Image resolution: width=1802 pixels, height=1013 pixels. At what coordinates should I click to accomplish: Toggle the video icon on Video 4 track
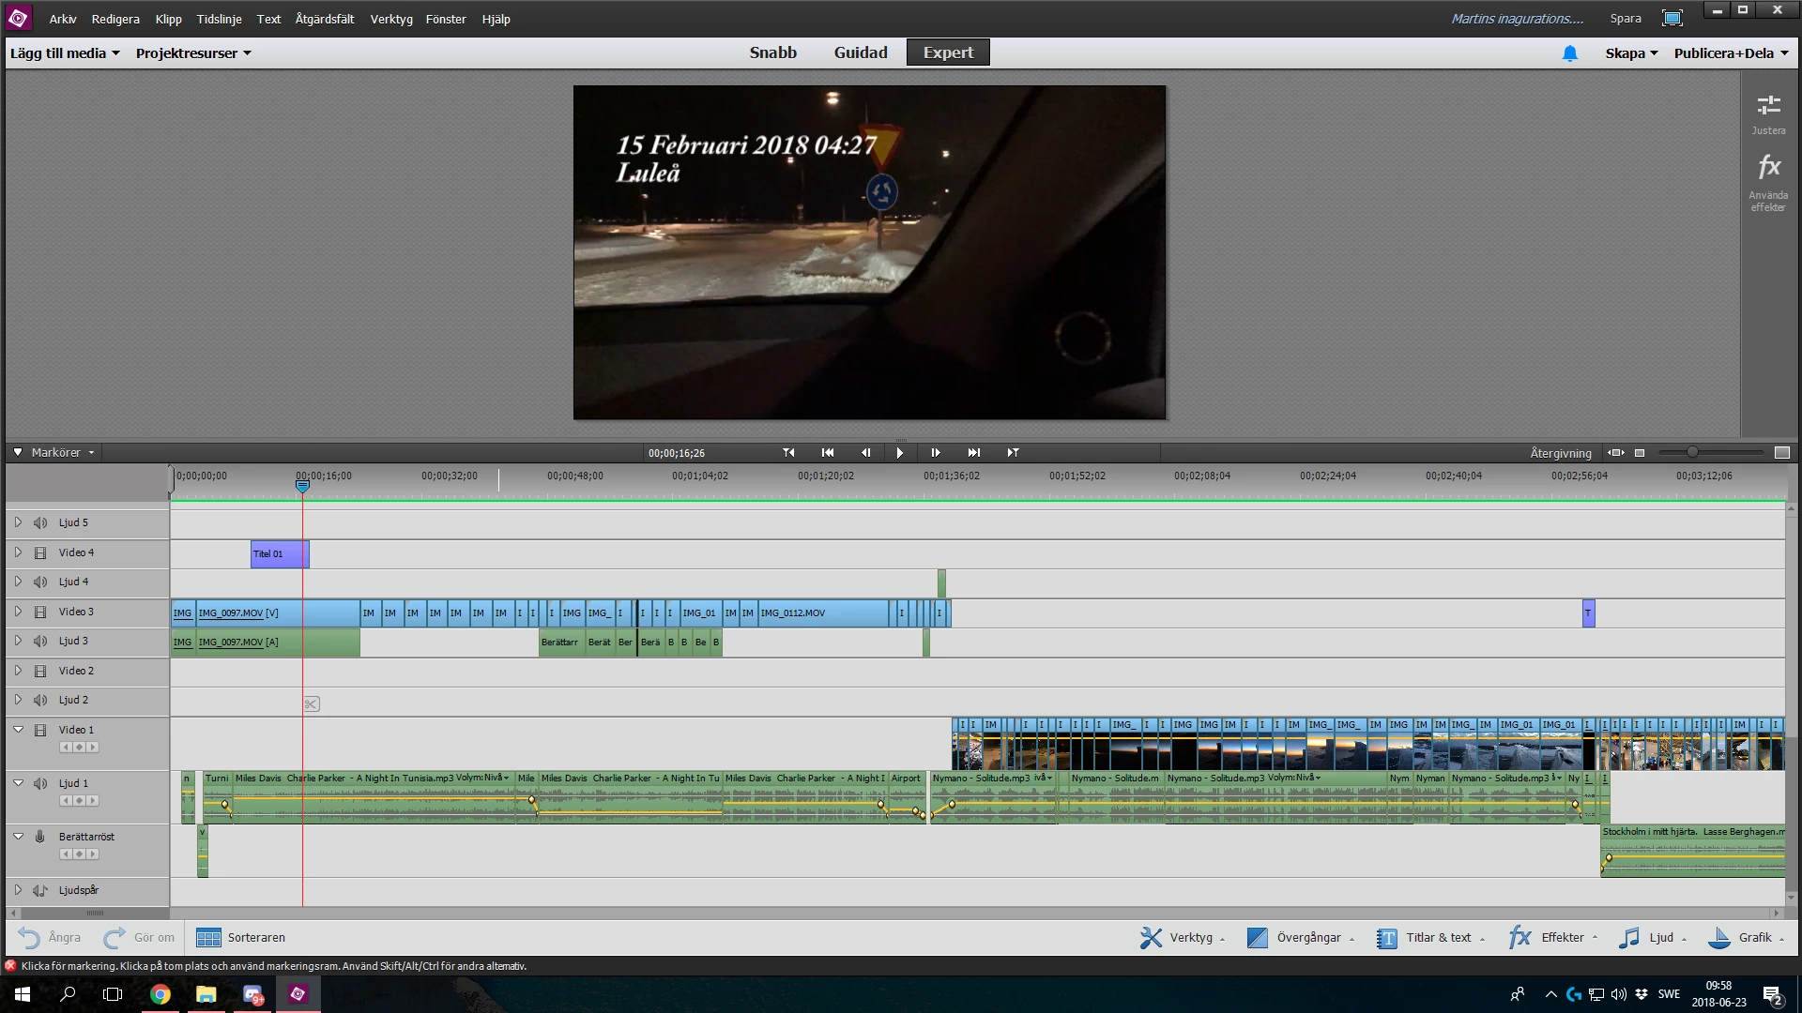pos(40,552)
